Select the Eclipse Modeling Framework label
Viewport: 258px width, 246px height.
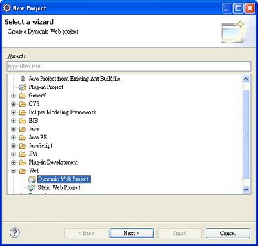point(63,112)
